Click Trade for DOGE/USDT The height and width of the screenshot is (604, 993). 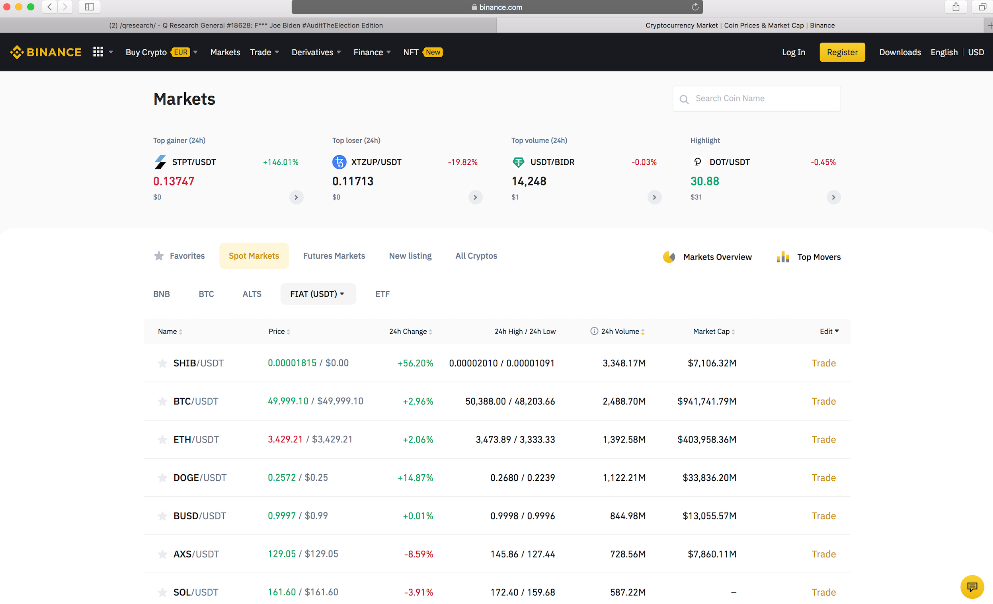tap(823, 478)
